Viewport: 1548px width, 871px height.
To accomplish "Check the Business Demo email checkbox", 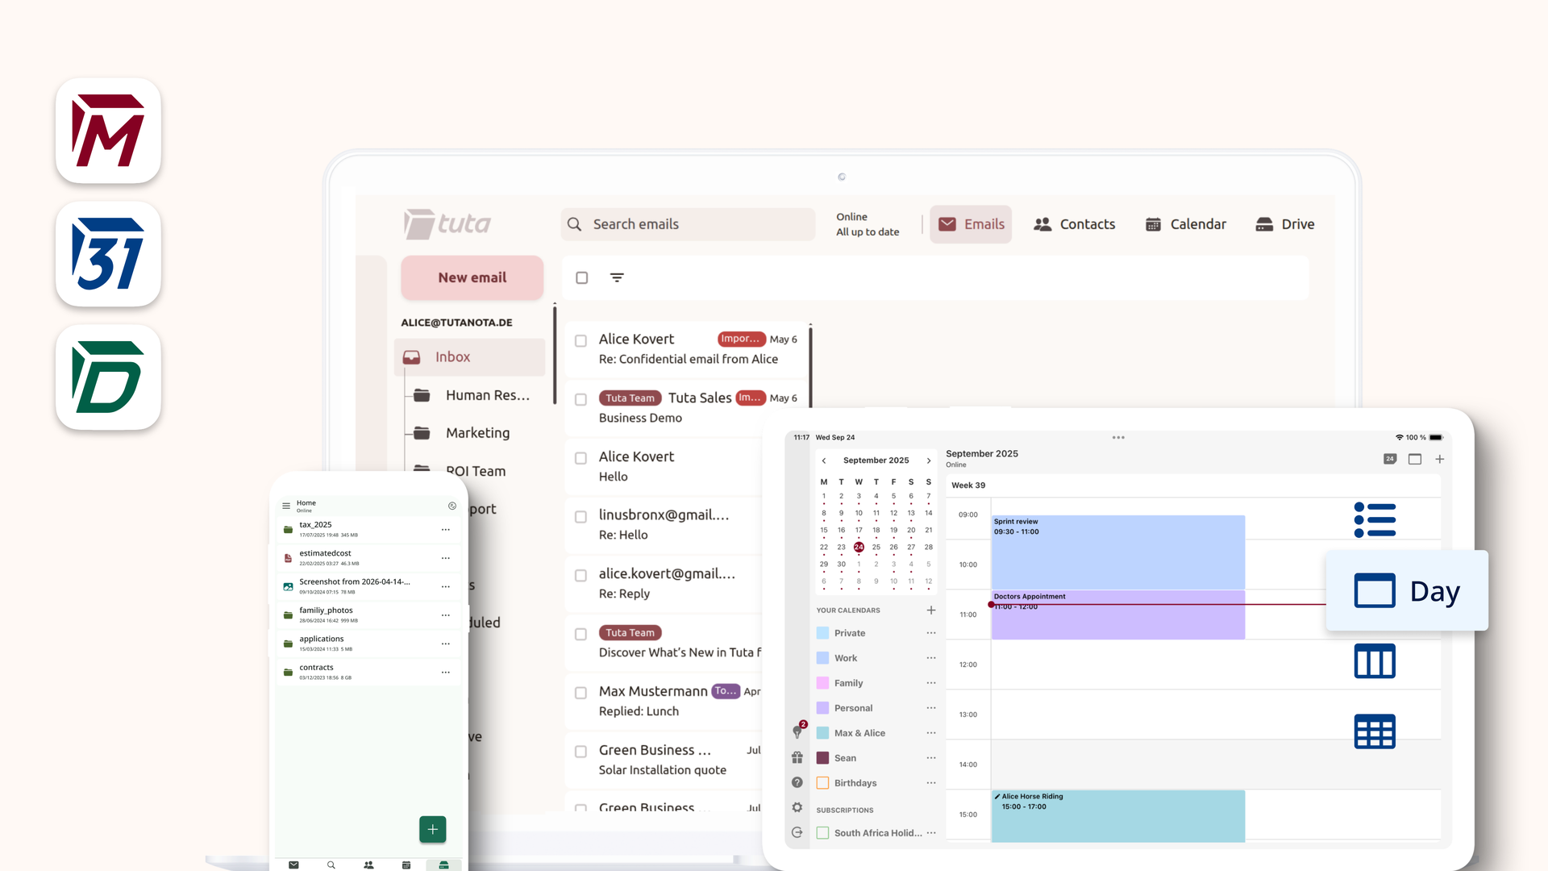I will [x=580, y=399].
